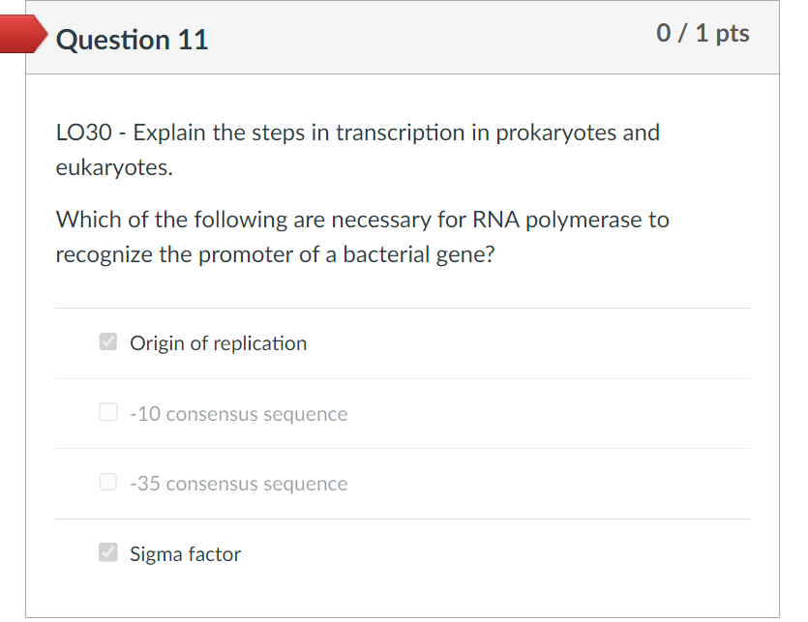
Task: Click the 'Question 11' heading
Action: 132,40
